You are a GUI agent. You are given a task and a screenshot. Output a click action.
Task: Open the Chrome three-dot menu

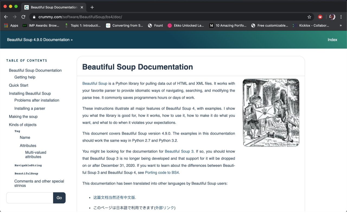(341, 17)
